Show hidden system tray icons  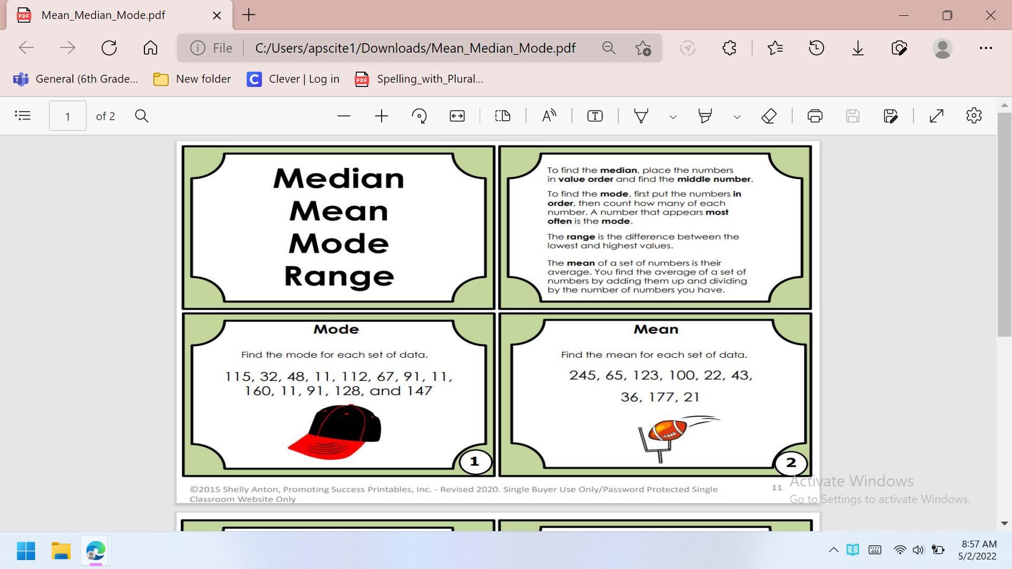click(x=833, y=550)
